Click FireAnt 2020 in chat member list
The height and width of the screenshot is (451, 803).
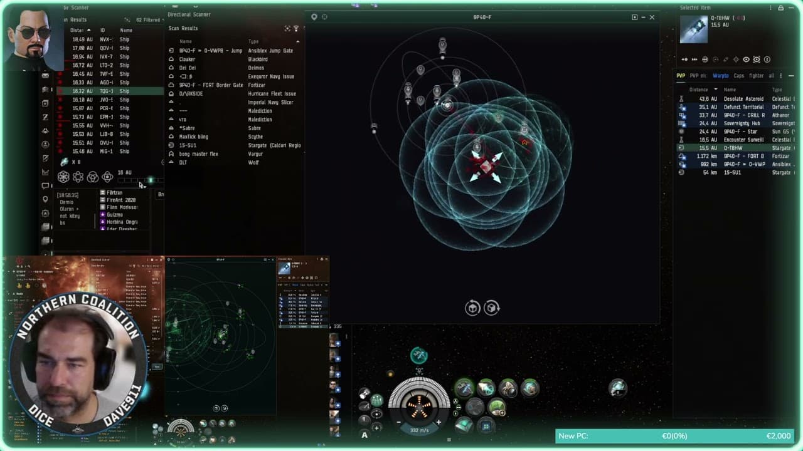pyautogui.click(x=121, y=200)
